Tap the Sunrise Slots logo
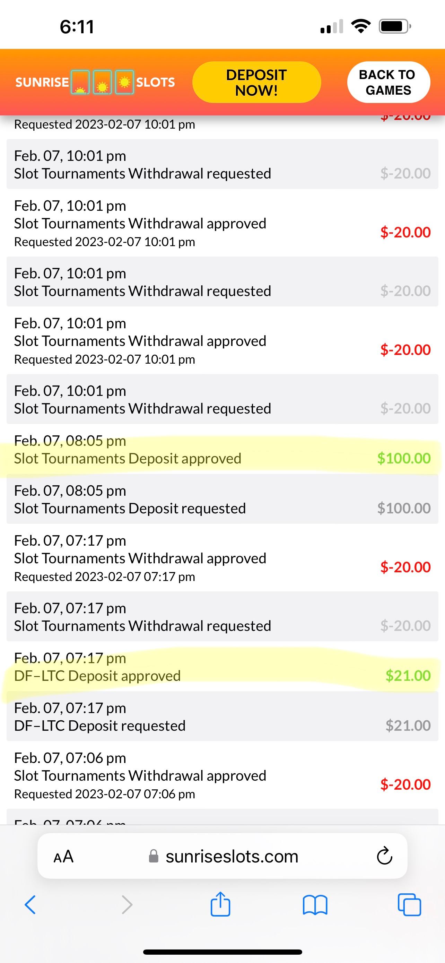445x963 pixels. [x=95, y=82]
